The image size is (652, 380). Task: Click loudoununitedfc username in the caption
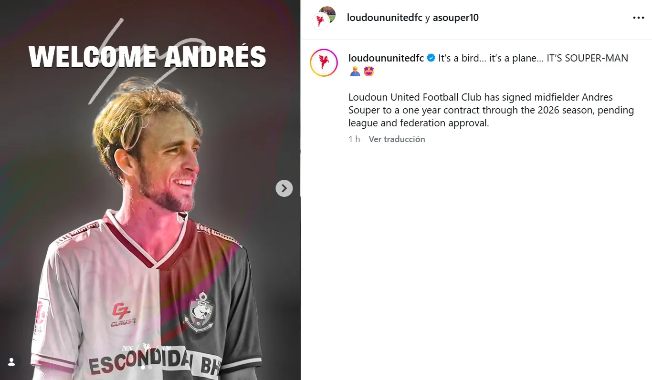coord(386,58)
